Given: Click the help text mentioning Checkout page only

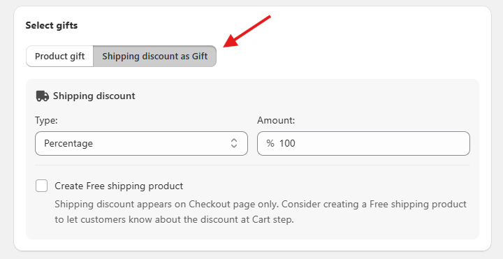Looking at the screenshot, I should tap(261, 204).
